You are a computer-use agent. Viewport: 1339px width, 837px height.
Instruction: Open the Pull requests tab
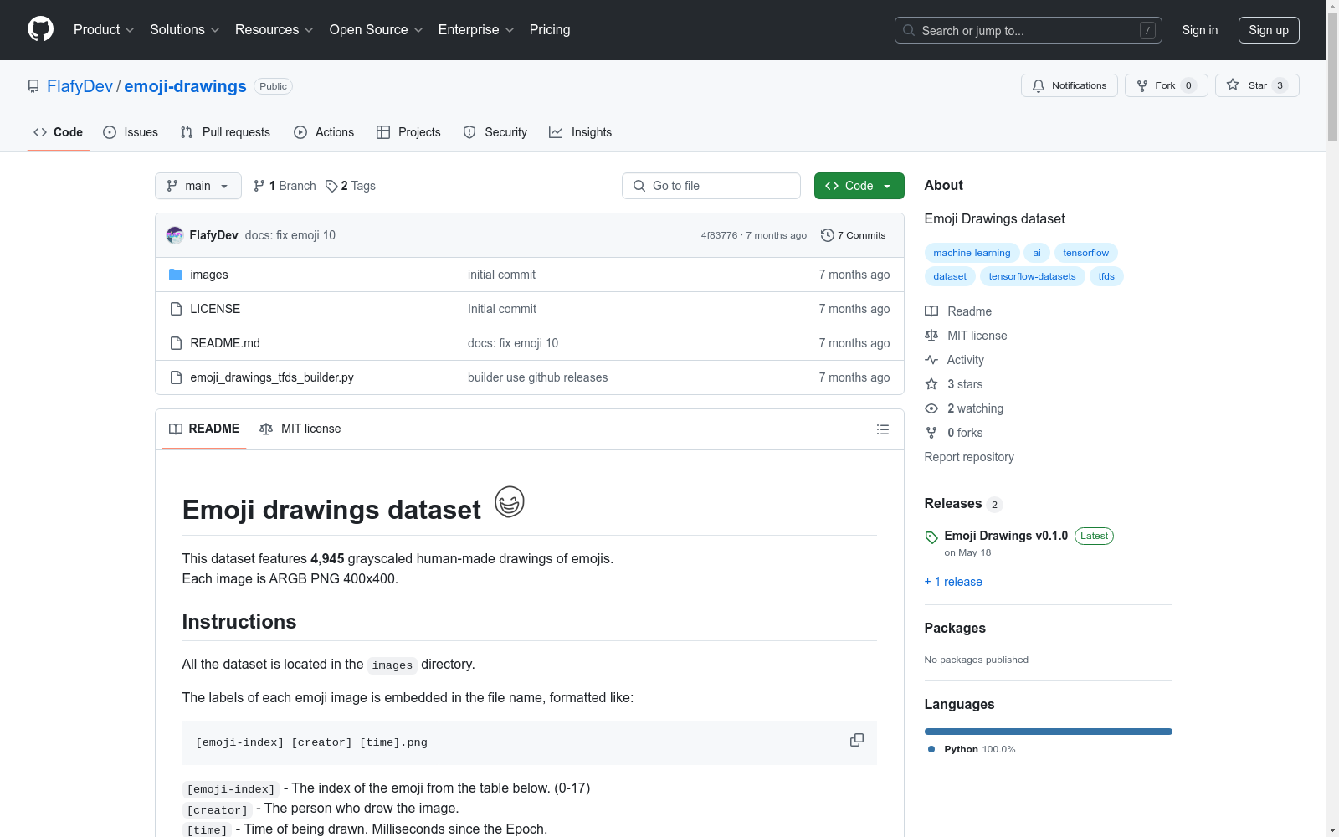(x=225, y=132)
